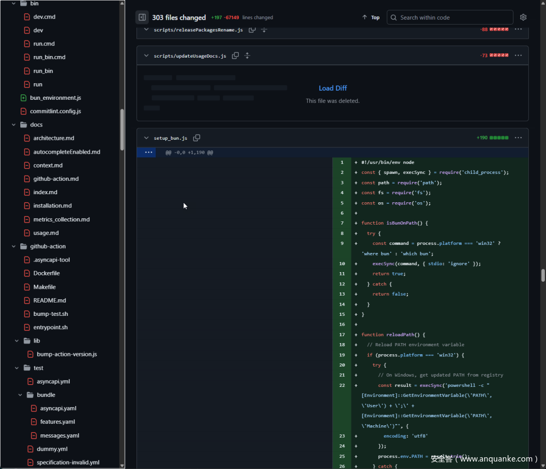Collapse the setup_bun.js diff
The image size is (546, 469).
146,138
